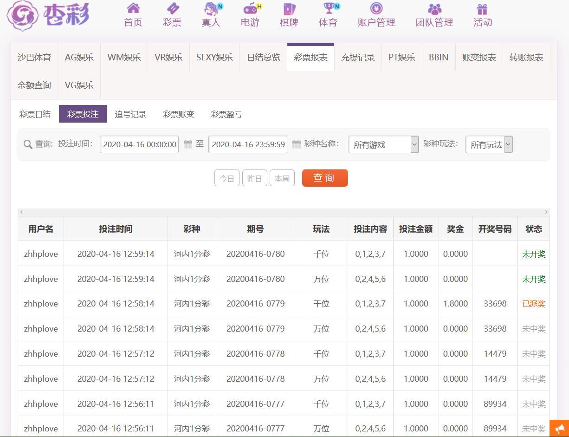The width and height of the screenshot is (569, 437).
Task: Open the gamepad e-games icon
Action: coord(251,8)
